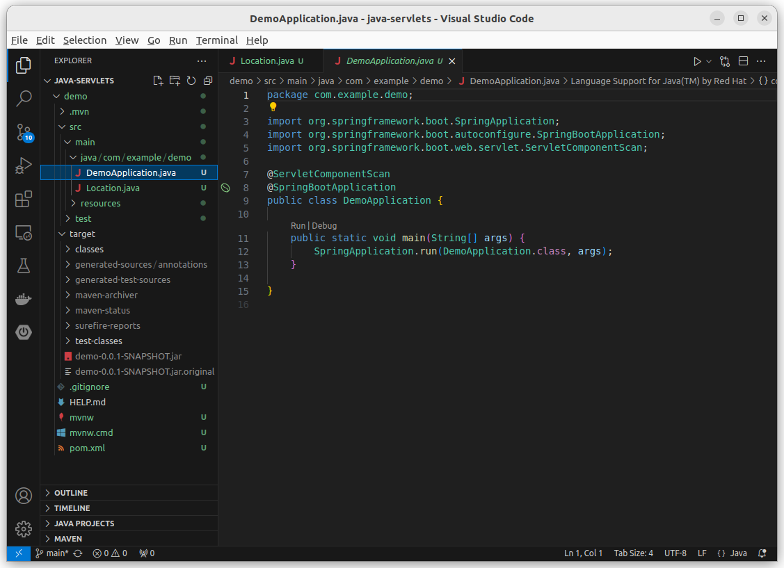Viewport: 784px width, 568px height.
Task: Run the Java file with play button
Action: pos(697,61)
